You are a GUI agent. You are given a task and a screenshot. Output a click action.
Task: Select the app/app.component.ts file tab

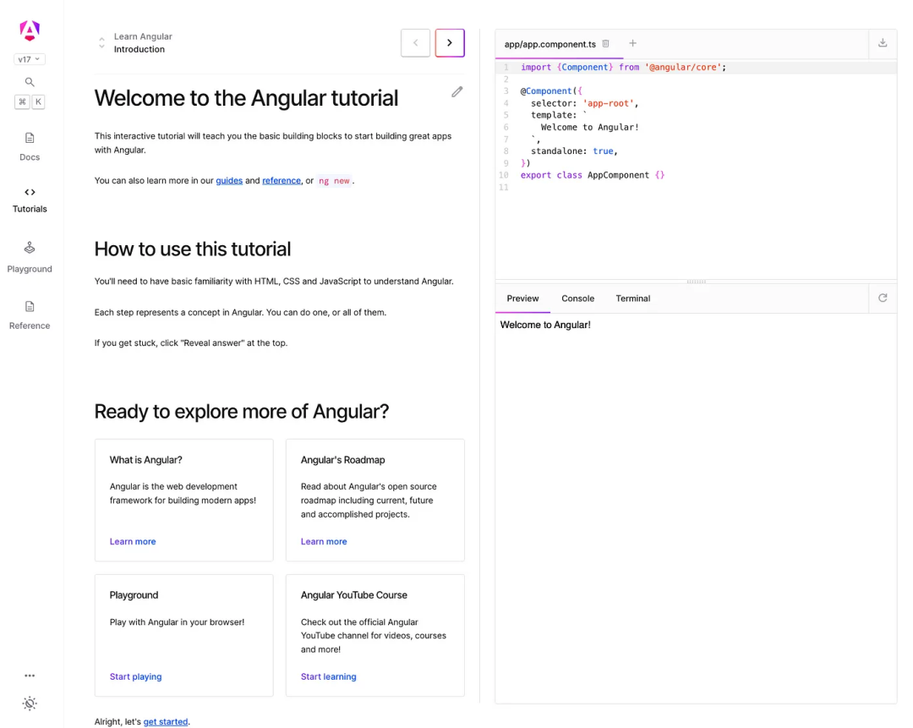click(x=550, y=44)
